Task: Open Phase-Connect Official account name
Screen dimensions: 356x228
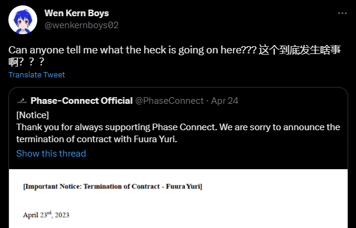Action: pyautogui.click(x=82, y=101)
